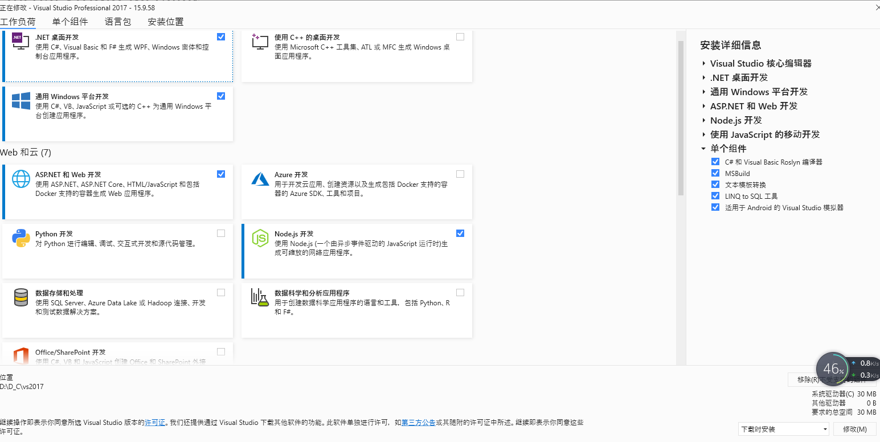Click the Node.js 开发 card title

[x=294, y=234]
